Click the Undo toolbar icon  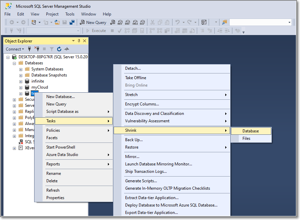click(x=178, y=22)
